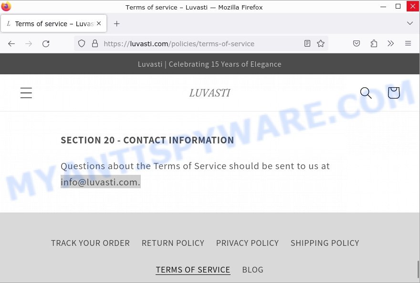The width and height of the screenshot is (420, 283).
Task: Click the highlighted info@luvasti.com text
Action: (x=100, y=182)
